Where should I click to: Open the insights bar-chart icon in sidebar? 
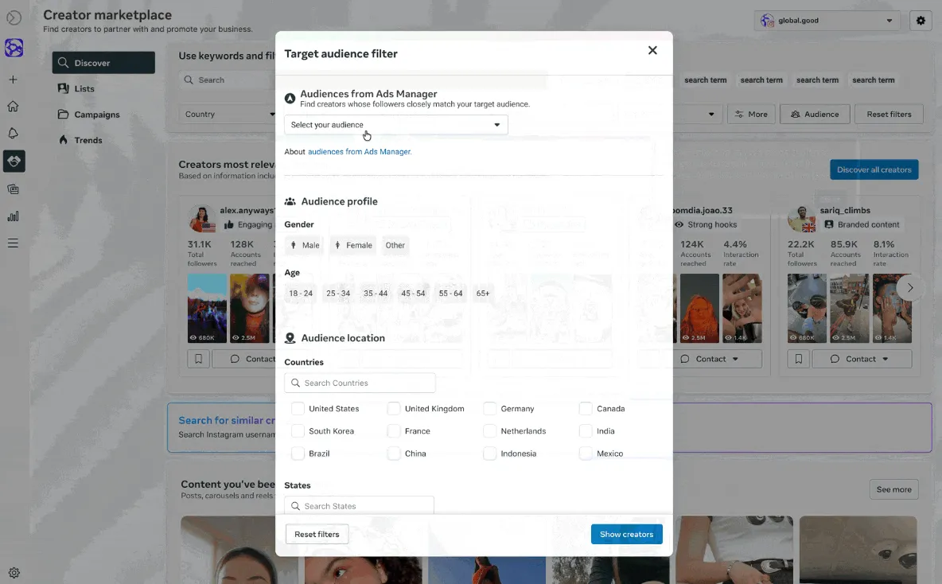[x=14, y=216]
